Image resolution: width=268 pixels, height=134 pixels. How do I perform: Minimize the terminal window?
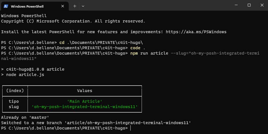tap(236, 5)
